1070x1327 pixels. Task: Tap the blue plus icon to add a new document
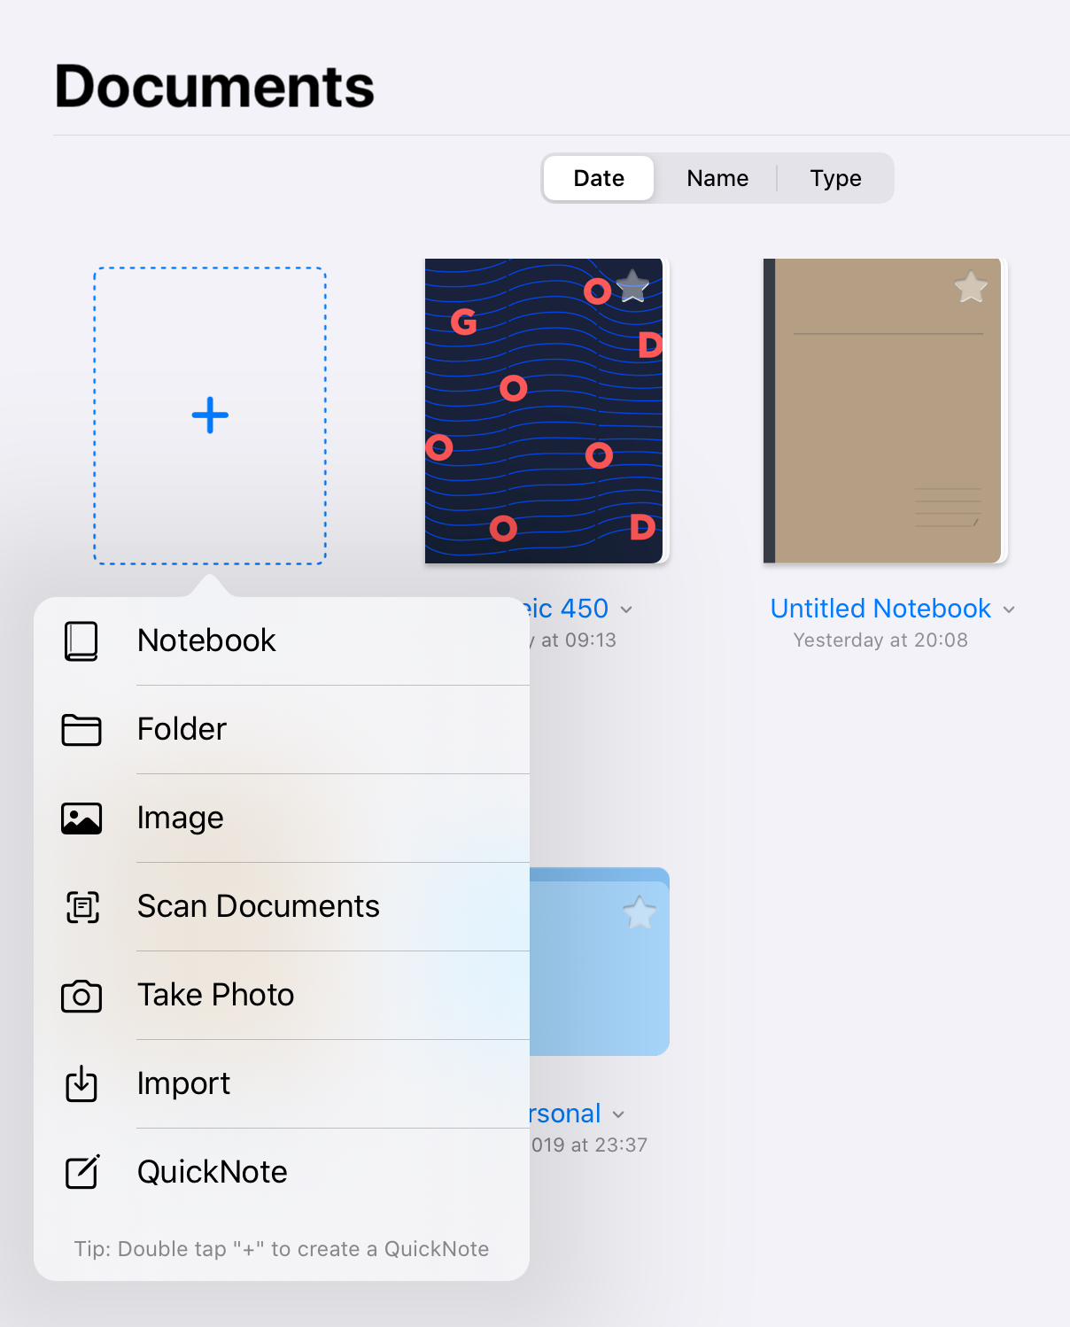[210, 415]
